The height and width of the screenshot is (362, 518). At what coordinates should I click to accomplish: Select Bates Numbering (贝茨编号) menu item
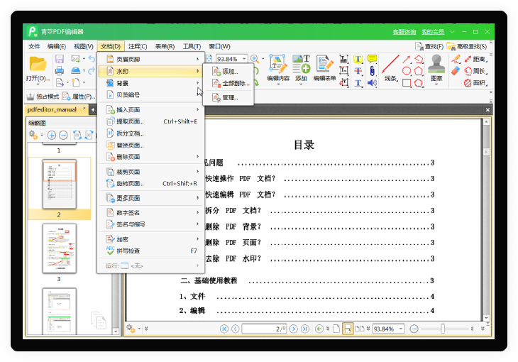[x=150, y=95]
